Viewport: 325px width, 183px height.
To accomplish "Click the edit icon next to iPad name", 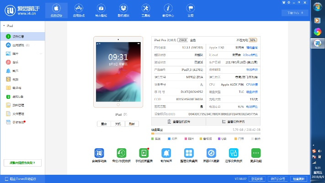I will coord(125,114).
